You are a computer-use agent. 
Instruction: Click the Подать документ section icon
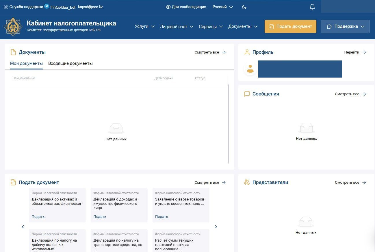click(13, 182)
